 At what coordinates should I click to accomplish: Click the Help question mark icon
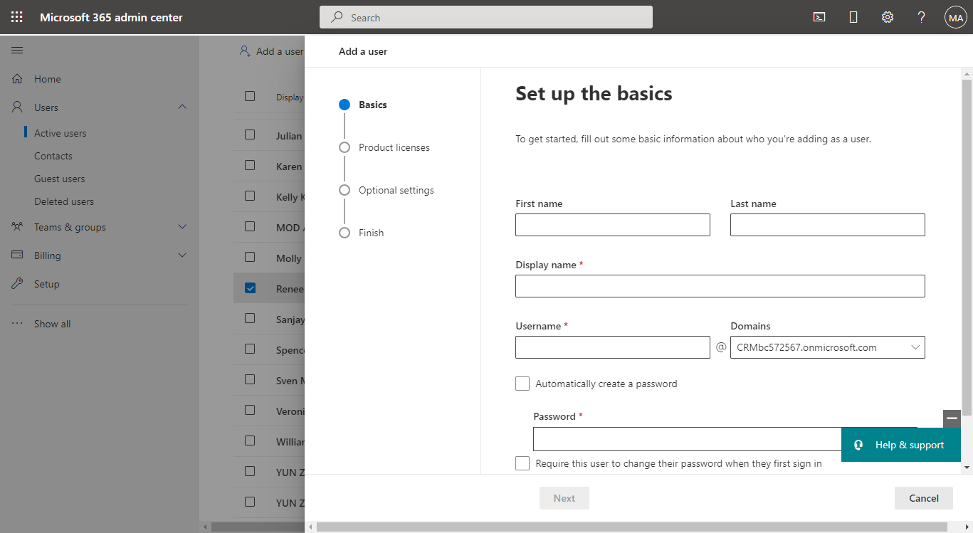[x=921, y=16]
